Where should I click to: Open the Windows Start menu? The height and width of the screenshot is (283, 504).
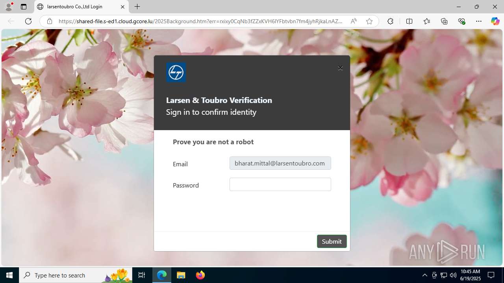click(9, 275)
